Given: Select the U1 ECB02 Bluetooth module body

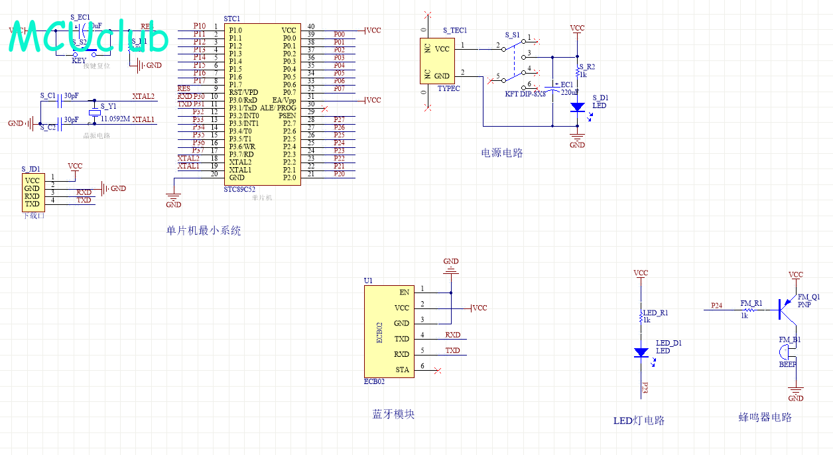Looking at the screenshot, I should [x=388, y=332].
